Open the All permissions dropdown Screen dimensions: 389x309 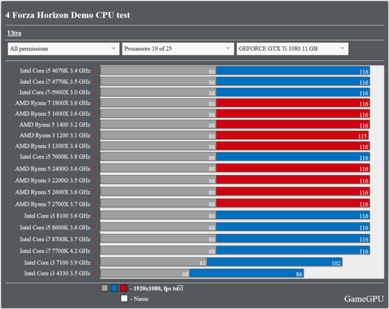click(64, 49)
